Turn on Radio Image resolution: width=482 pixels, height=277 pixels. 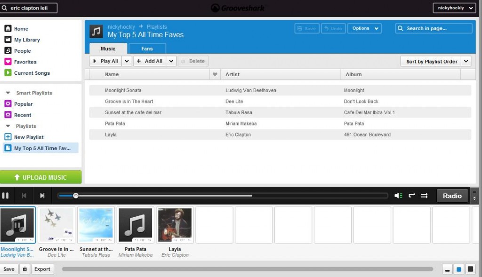tap(452, 196)
